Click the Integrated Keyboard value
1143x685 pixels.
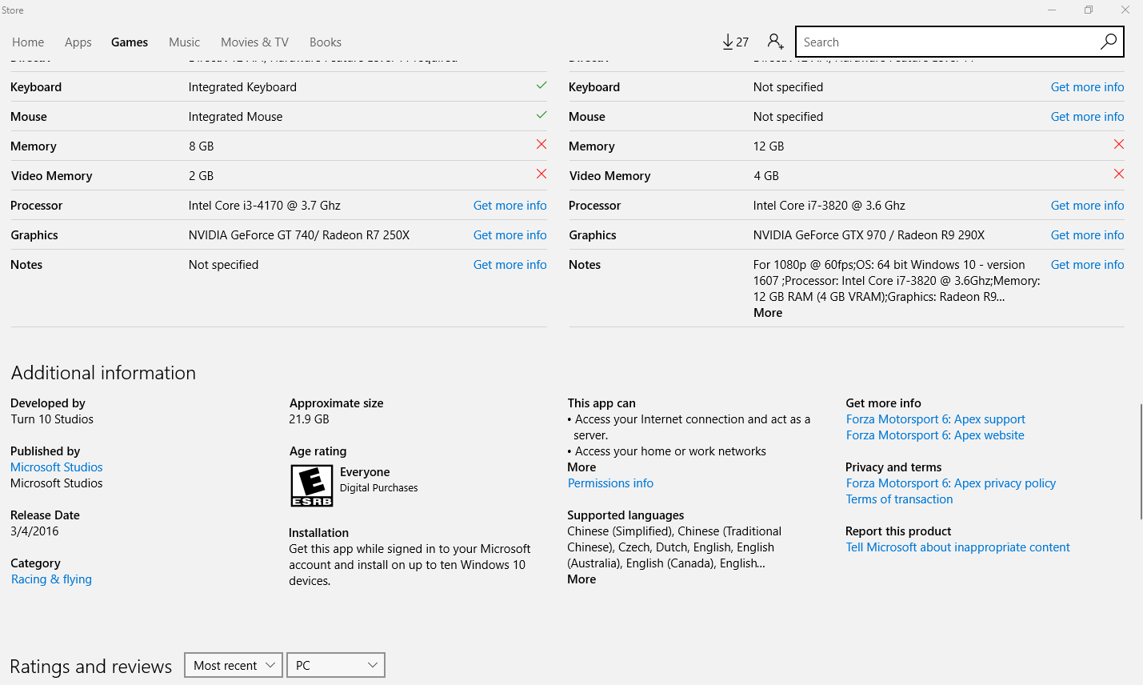point(242,87)
